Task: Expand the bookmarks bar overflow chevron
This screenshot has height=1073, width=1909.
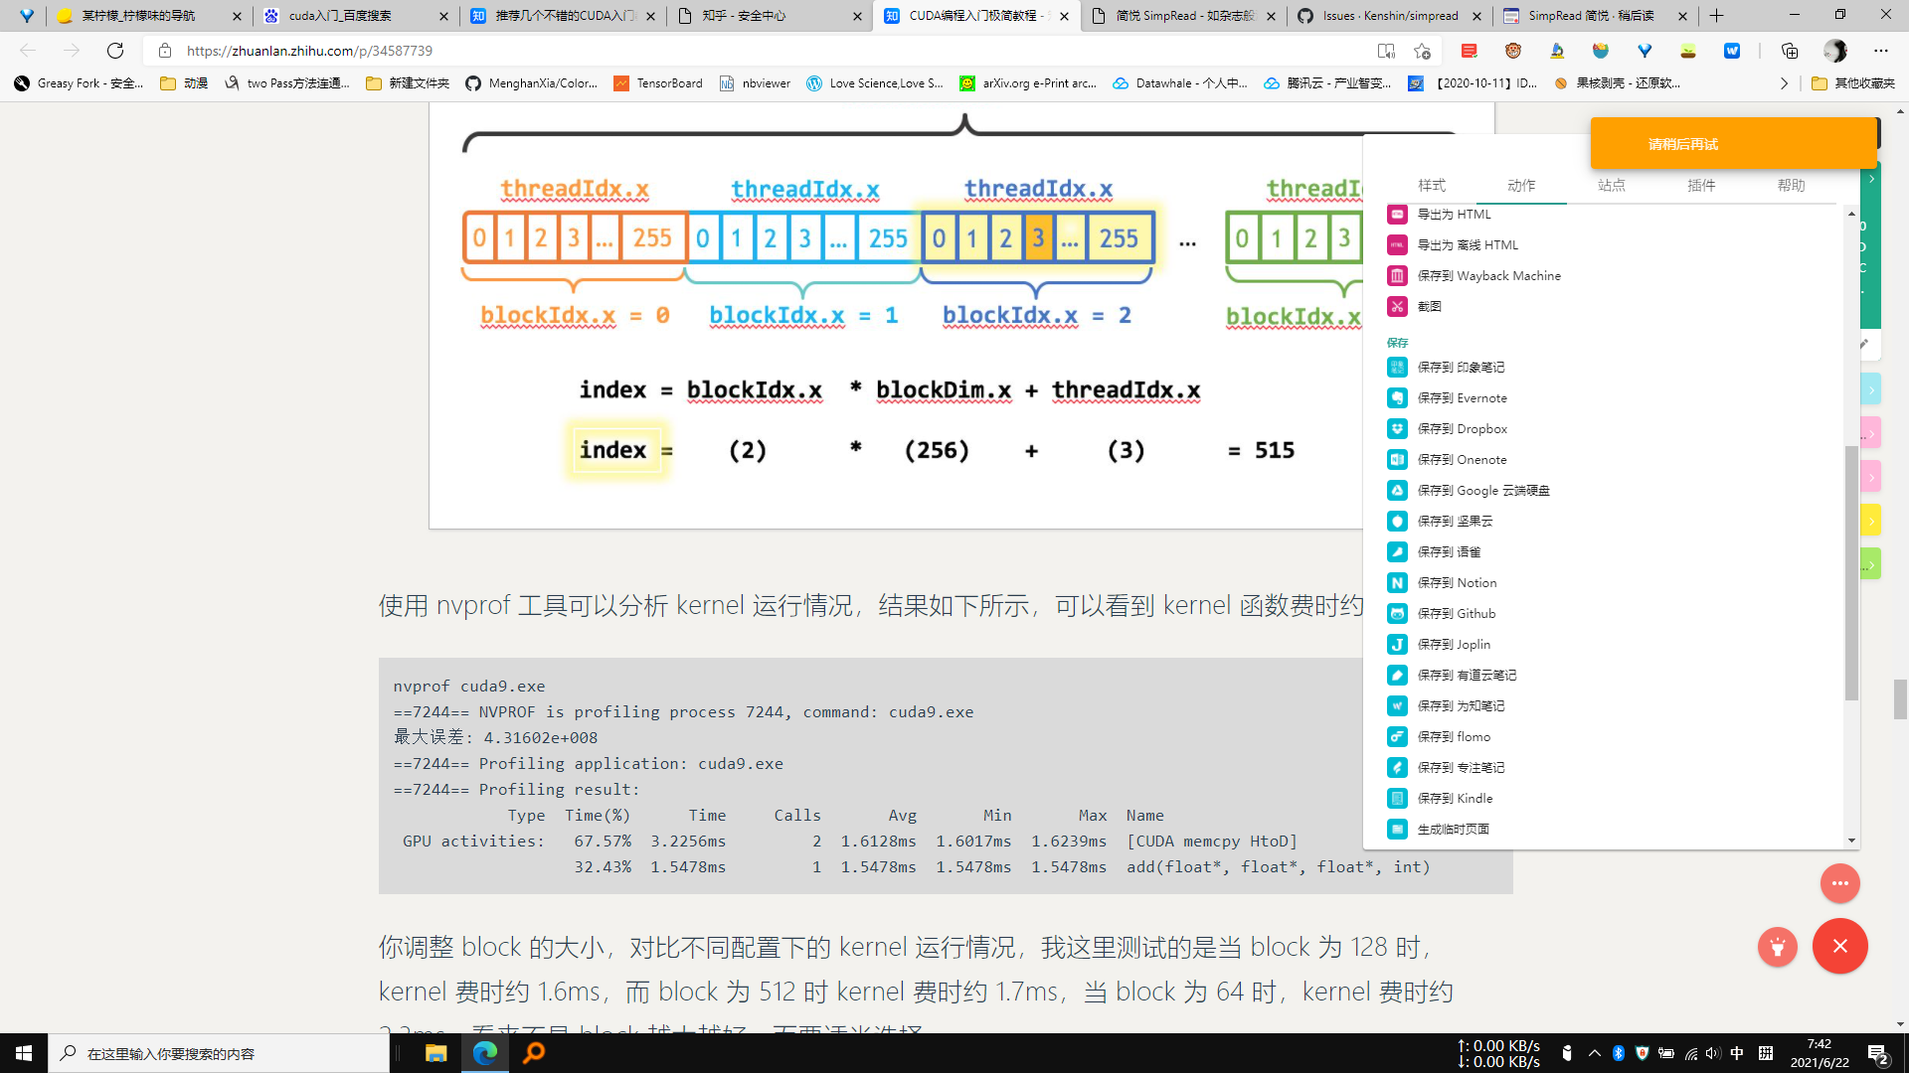Action: pos(1784,83)
